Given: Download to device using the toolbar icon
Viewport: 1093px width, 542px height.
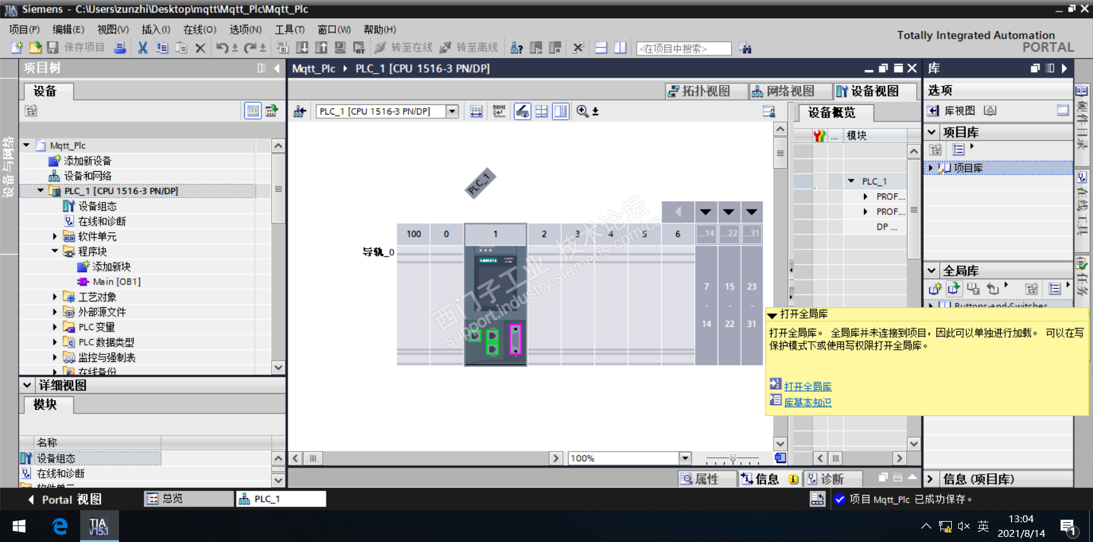Looking at the screenshot, I should click(x=302, y=48).
